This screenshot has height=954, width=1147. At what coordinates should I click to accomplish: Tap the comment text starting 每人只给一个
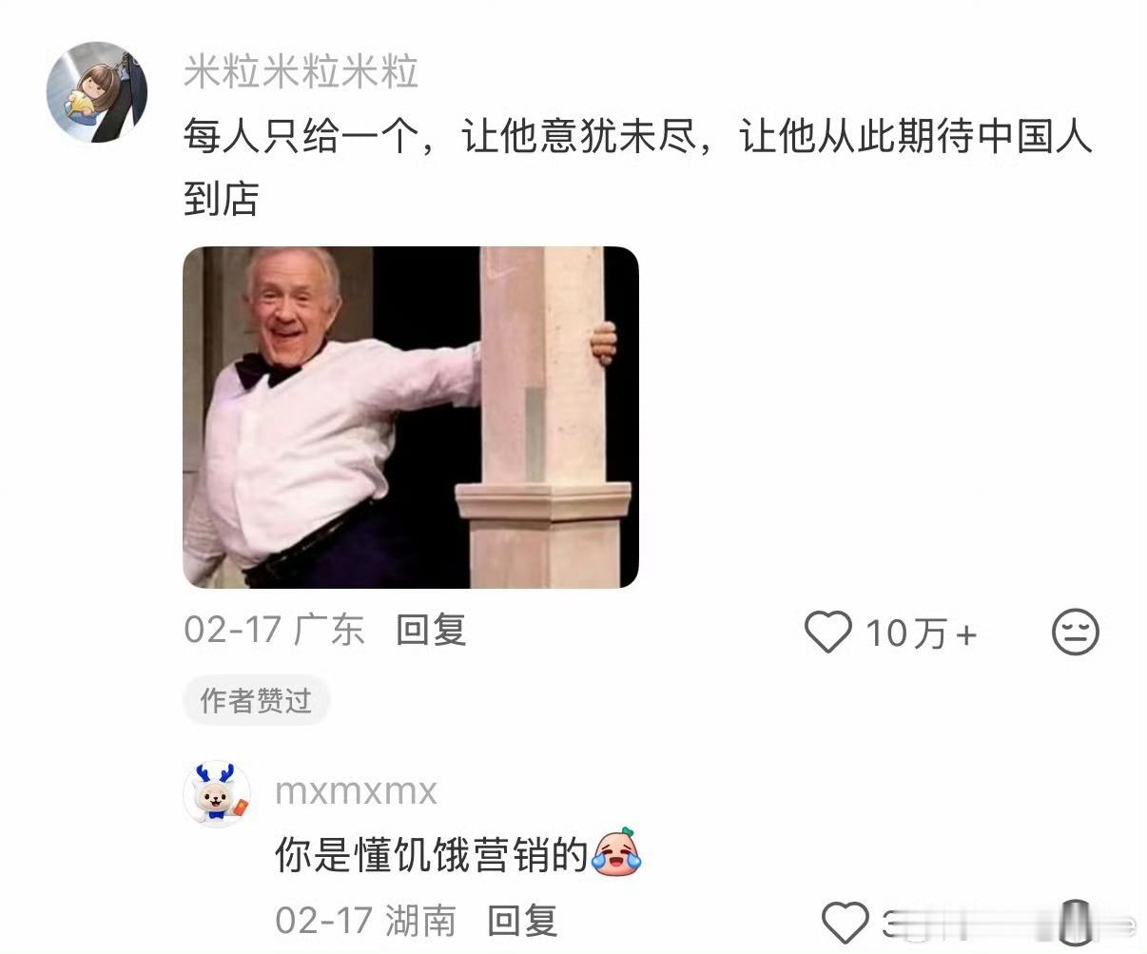click(637, 168)
